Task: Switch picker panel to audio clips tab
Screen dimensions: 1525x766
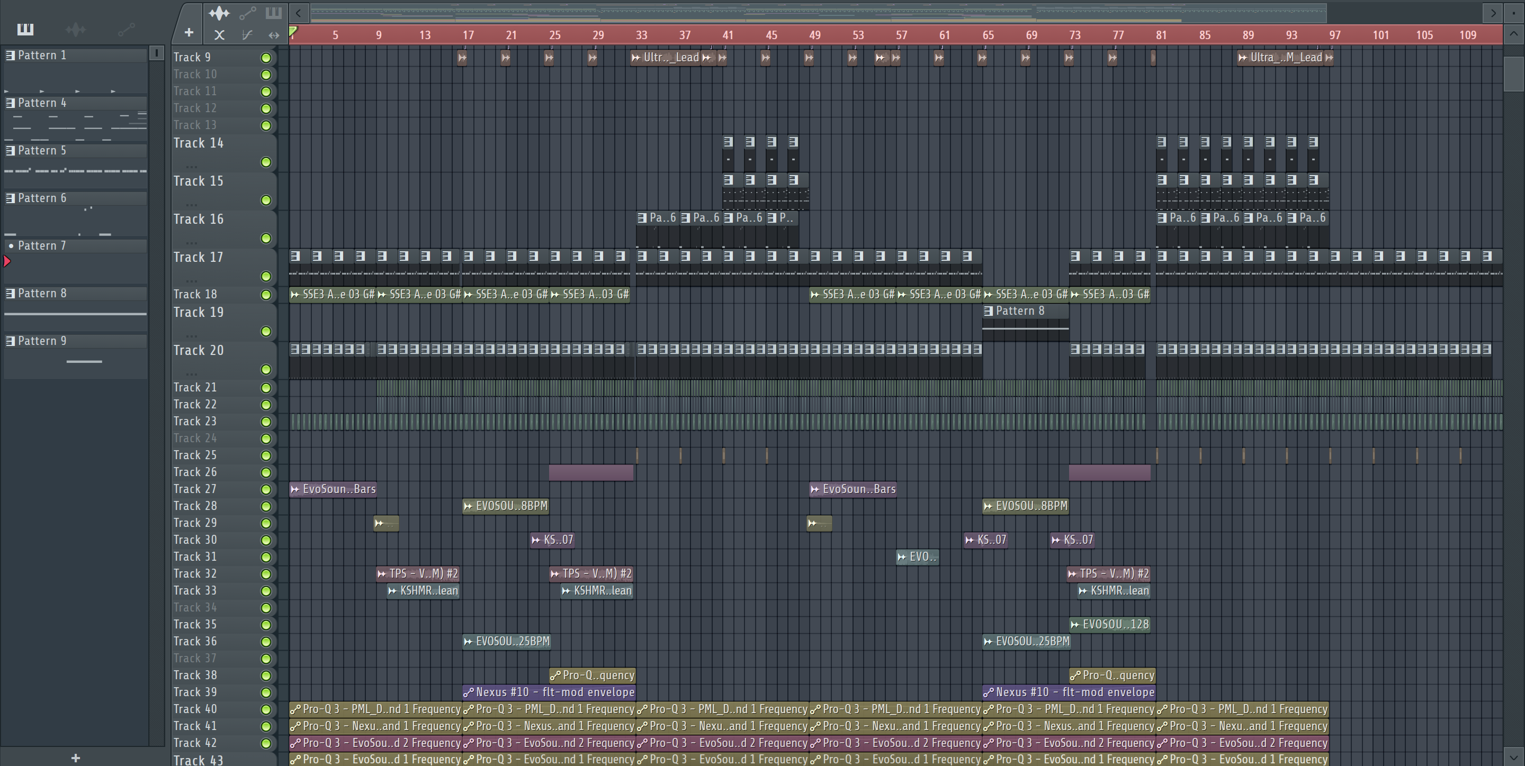Action: click(x=76, y=29)
